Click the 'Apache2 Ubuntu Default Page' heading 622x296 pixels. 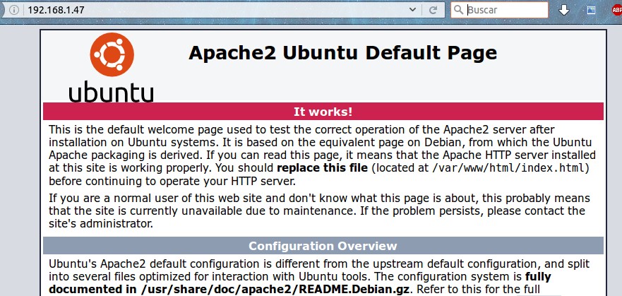click(342, 53)
